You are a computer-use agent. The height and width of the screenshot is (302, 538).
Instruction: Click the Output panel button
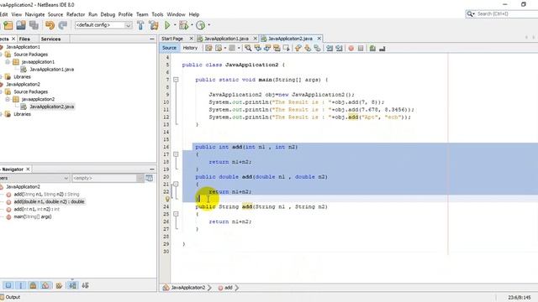click(10, 297)
